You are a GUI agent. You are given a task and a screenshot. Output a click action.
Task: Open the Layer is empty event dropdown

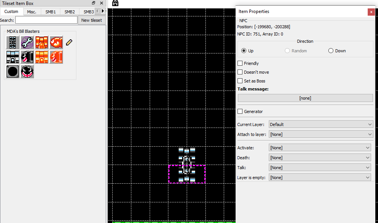click(x=320, y=178)
